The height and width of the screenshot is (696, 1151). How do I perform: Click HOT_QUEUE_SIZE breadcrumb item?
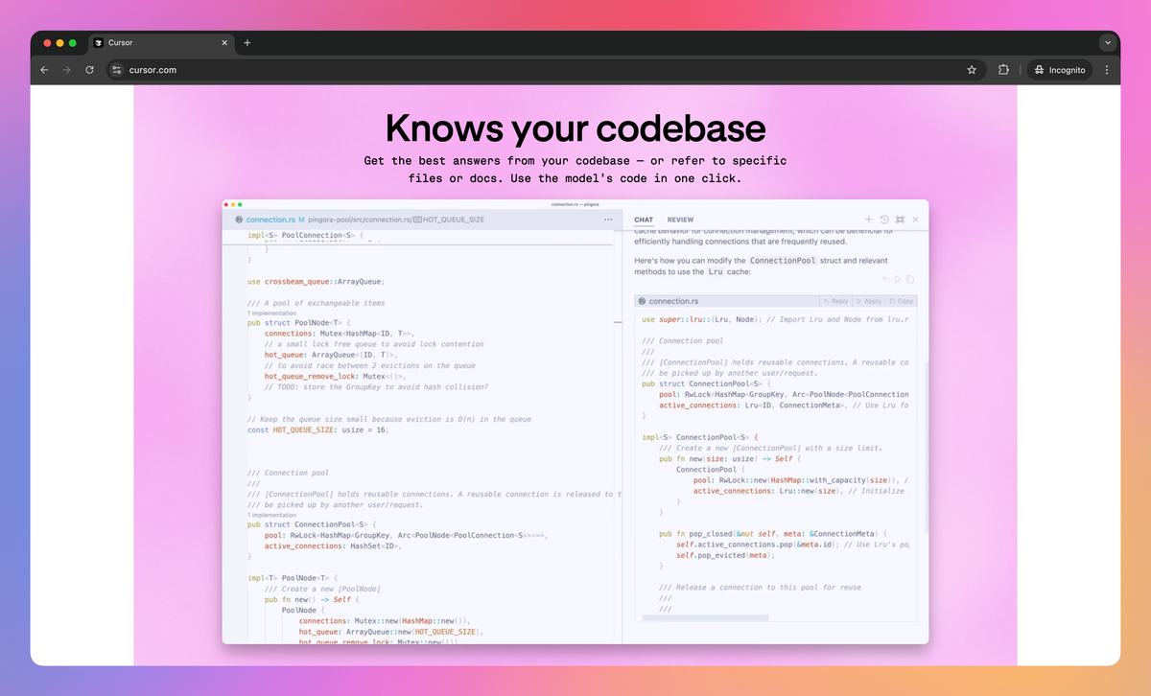point(449,220)
